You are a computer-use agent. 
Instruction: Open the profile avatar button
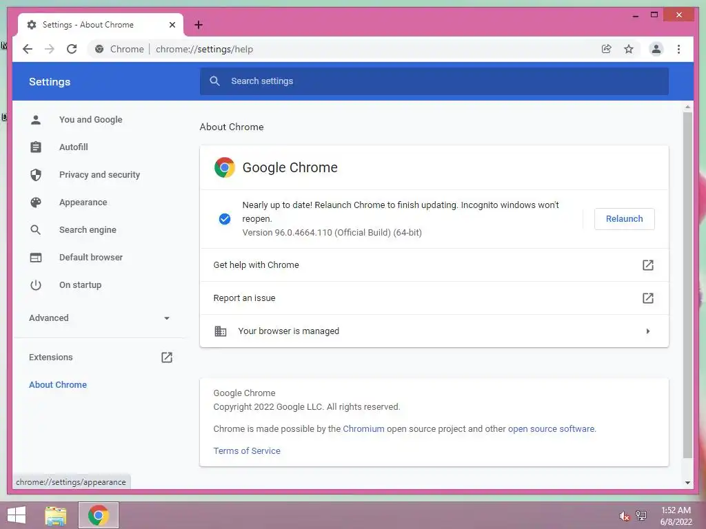tap(656, 49)
